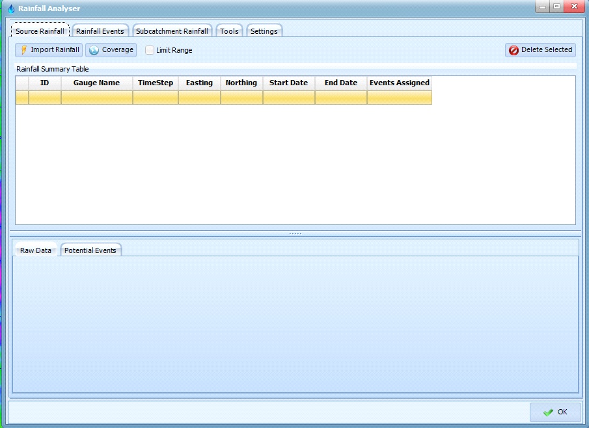Select the Raw Data tab

(x=36, y=250)
